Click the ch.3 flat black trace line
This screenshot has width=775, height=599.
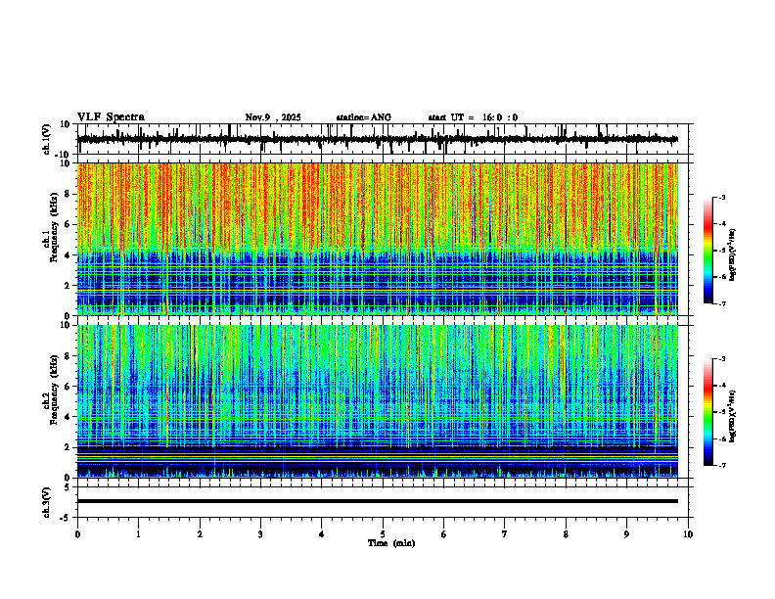pos(378,501)
